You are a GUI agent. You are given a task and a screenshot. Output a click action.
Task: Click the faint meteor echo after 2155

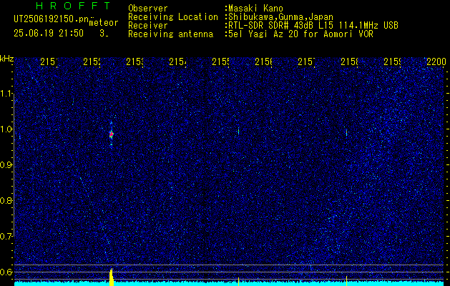point(238,132)
